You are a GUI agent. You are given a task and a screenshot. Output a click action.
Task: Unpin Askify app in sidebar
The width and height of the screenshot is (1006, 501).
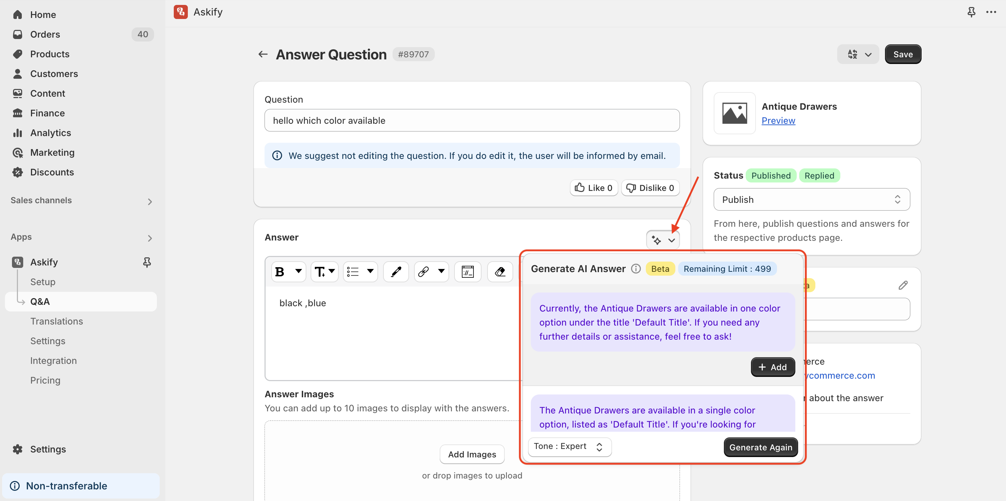[x=147, y=262]
